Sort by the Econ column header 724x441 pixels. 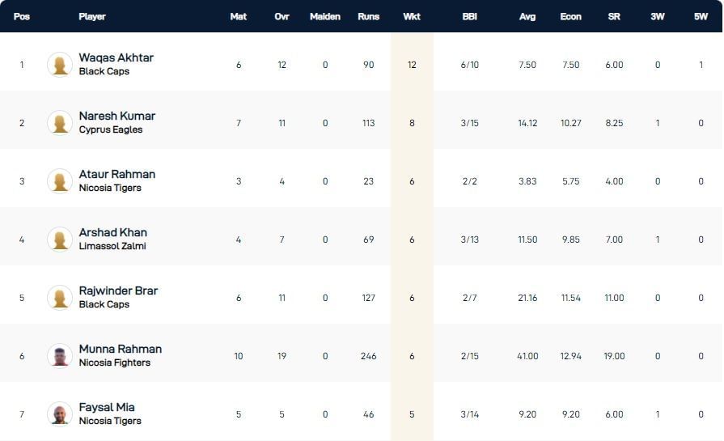(x=570, y=16)
